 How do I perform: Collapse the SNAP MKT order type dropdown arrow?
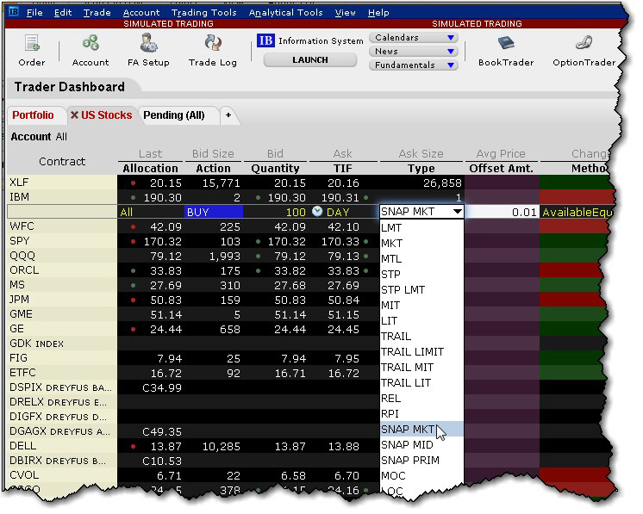tap(457, 212)
